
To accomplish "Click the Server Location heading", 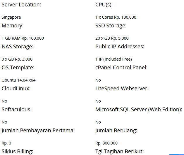I will 21,5.
